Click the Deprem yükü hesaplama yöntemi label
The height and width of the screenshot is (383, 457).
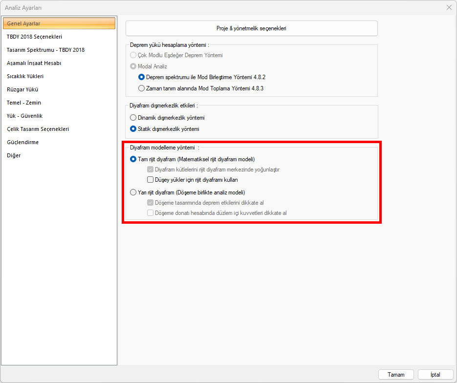(x=169, y=45)
